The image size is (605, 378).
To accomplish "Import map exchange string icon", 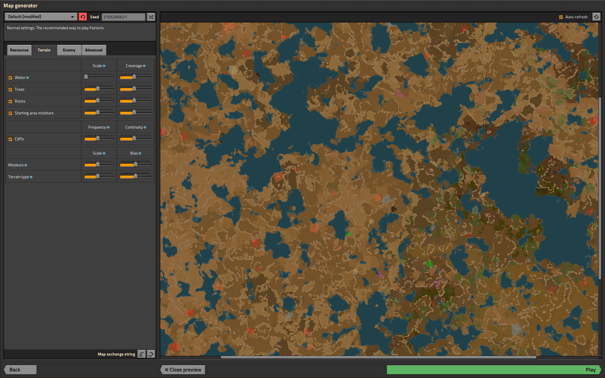I will click(x=142, y=354).
